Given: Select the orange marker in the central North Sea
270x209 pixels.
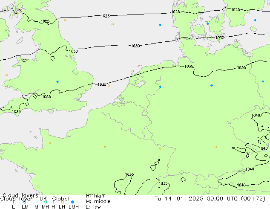Looking at the screenshot, I should (112, 24).
